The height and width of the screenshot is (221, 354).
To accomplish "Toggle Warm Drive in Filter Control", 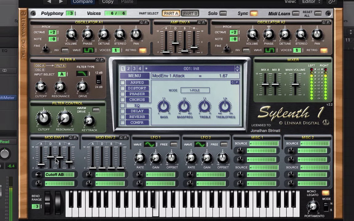I will click(96, 110).
